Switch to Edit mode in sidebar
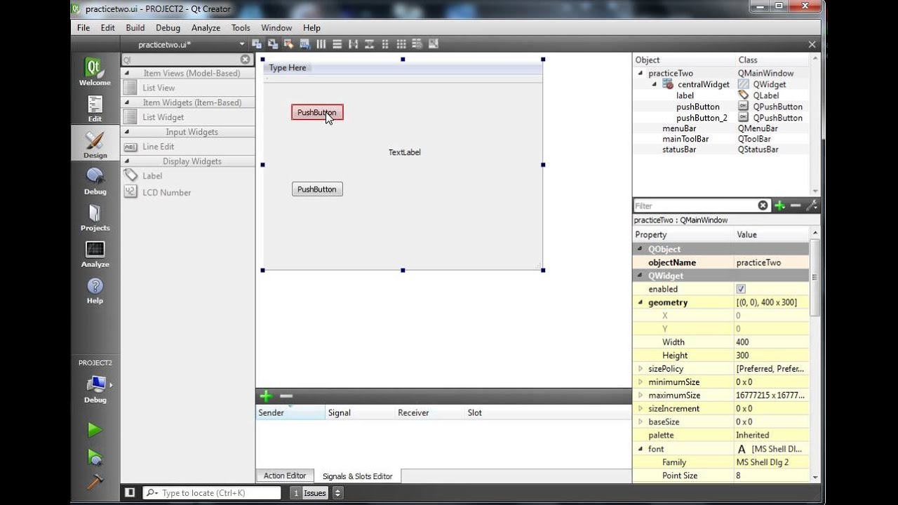Image resolution: width=898 pixels, height=505 pixels. 95,109
